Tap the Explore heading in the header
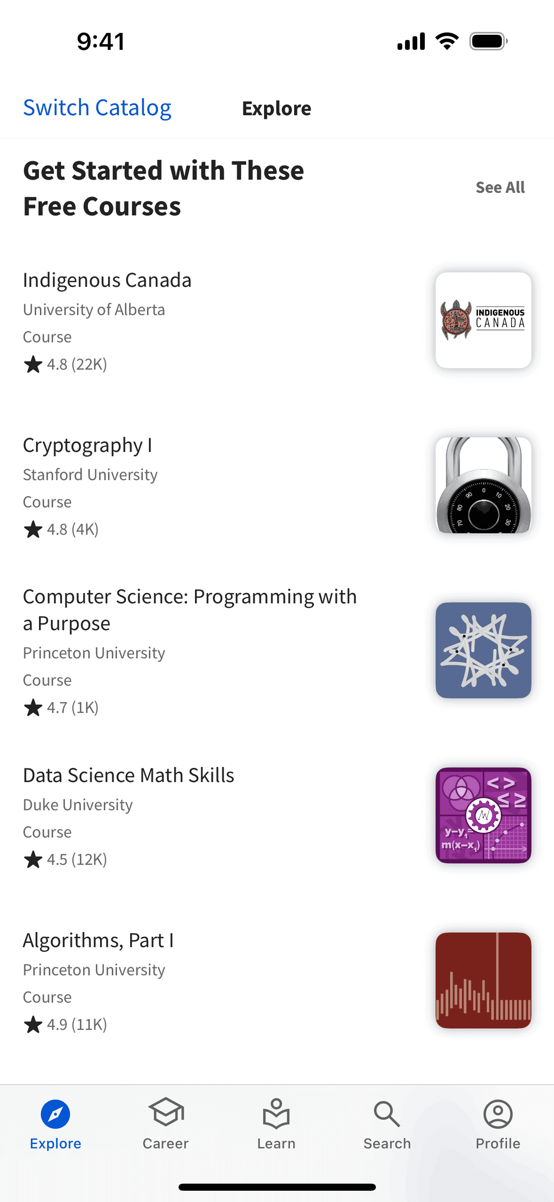Viewport: 554px width, 1202px height. [276, 109]
